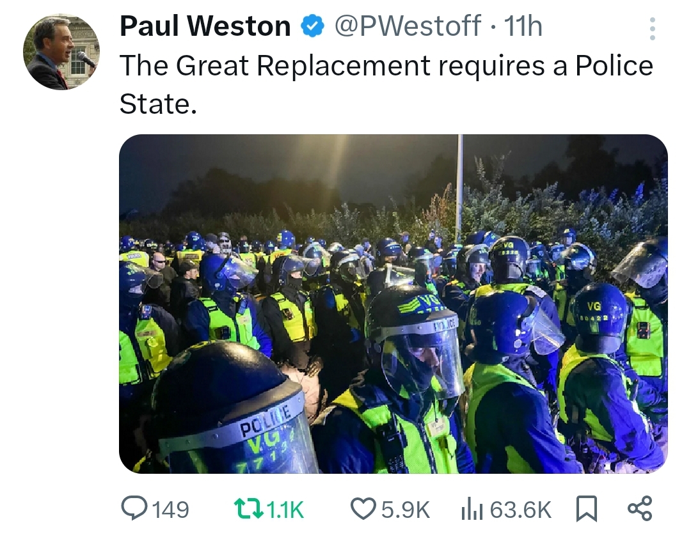Open the attached riot police photo
This screenshot has width=691, height=539.
[393, 304]
